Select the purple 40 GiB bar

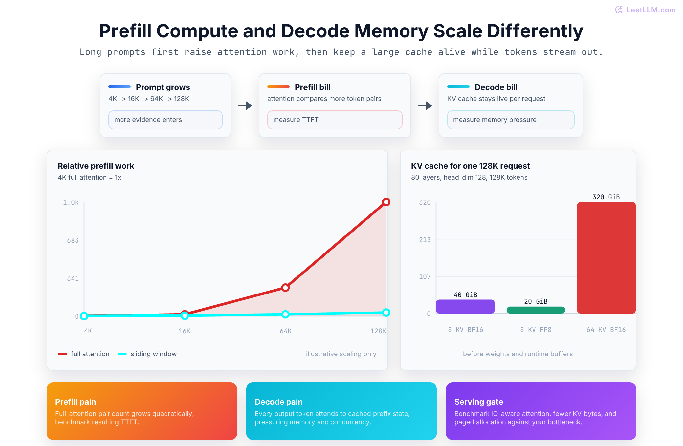(x=465, y=307)
